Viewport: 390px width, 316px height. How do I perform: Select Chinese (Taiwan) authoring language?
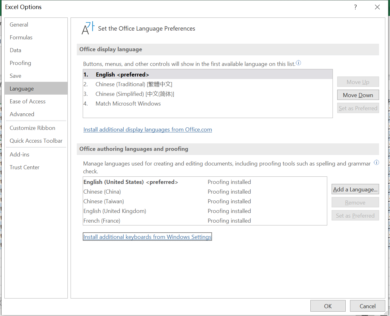coord(205,201)
